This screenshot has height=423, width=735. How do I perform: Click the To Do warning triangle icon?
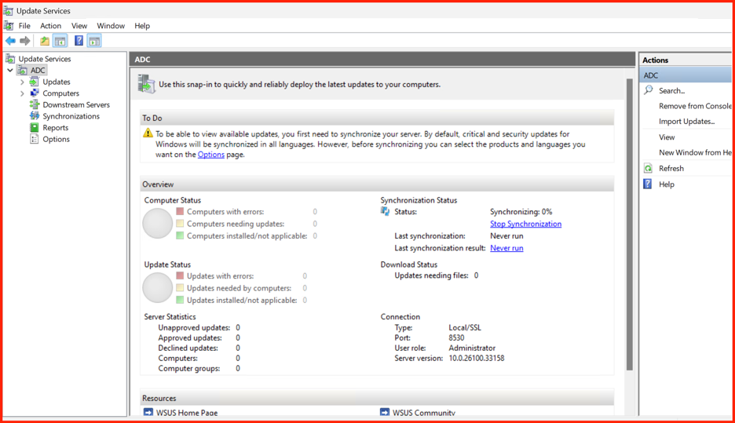coord(148,133)
